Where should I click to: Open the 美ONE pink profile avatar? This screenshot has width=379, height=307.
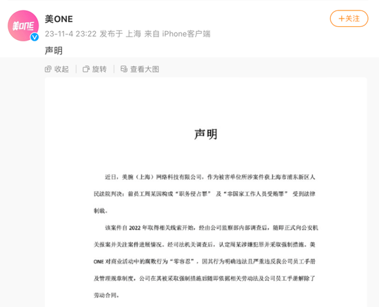(x=23, y=26)
